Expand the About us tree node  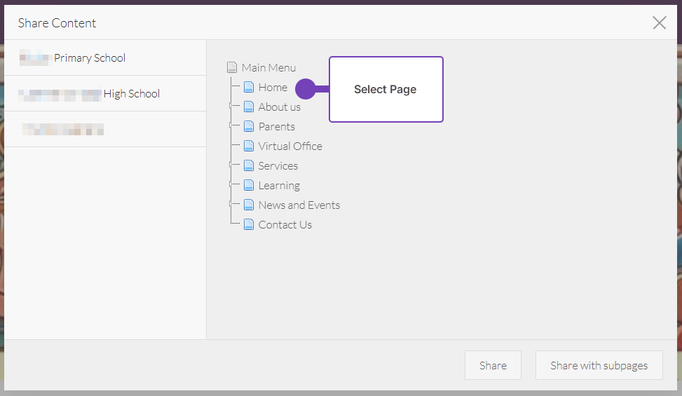tap(231, 107)
